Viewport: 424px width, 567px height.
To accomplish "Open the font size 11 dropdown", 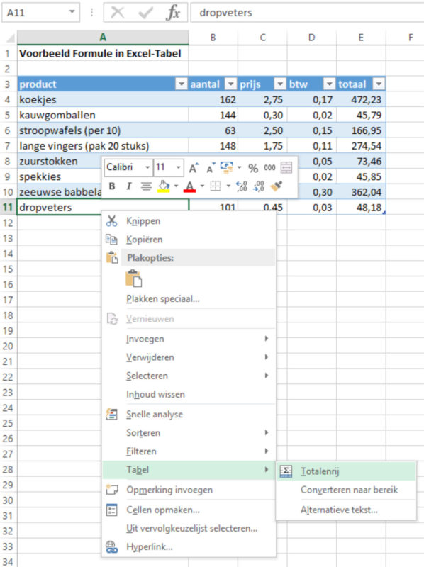I will coord(179,167).
